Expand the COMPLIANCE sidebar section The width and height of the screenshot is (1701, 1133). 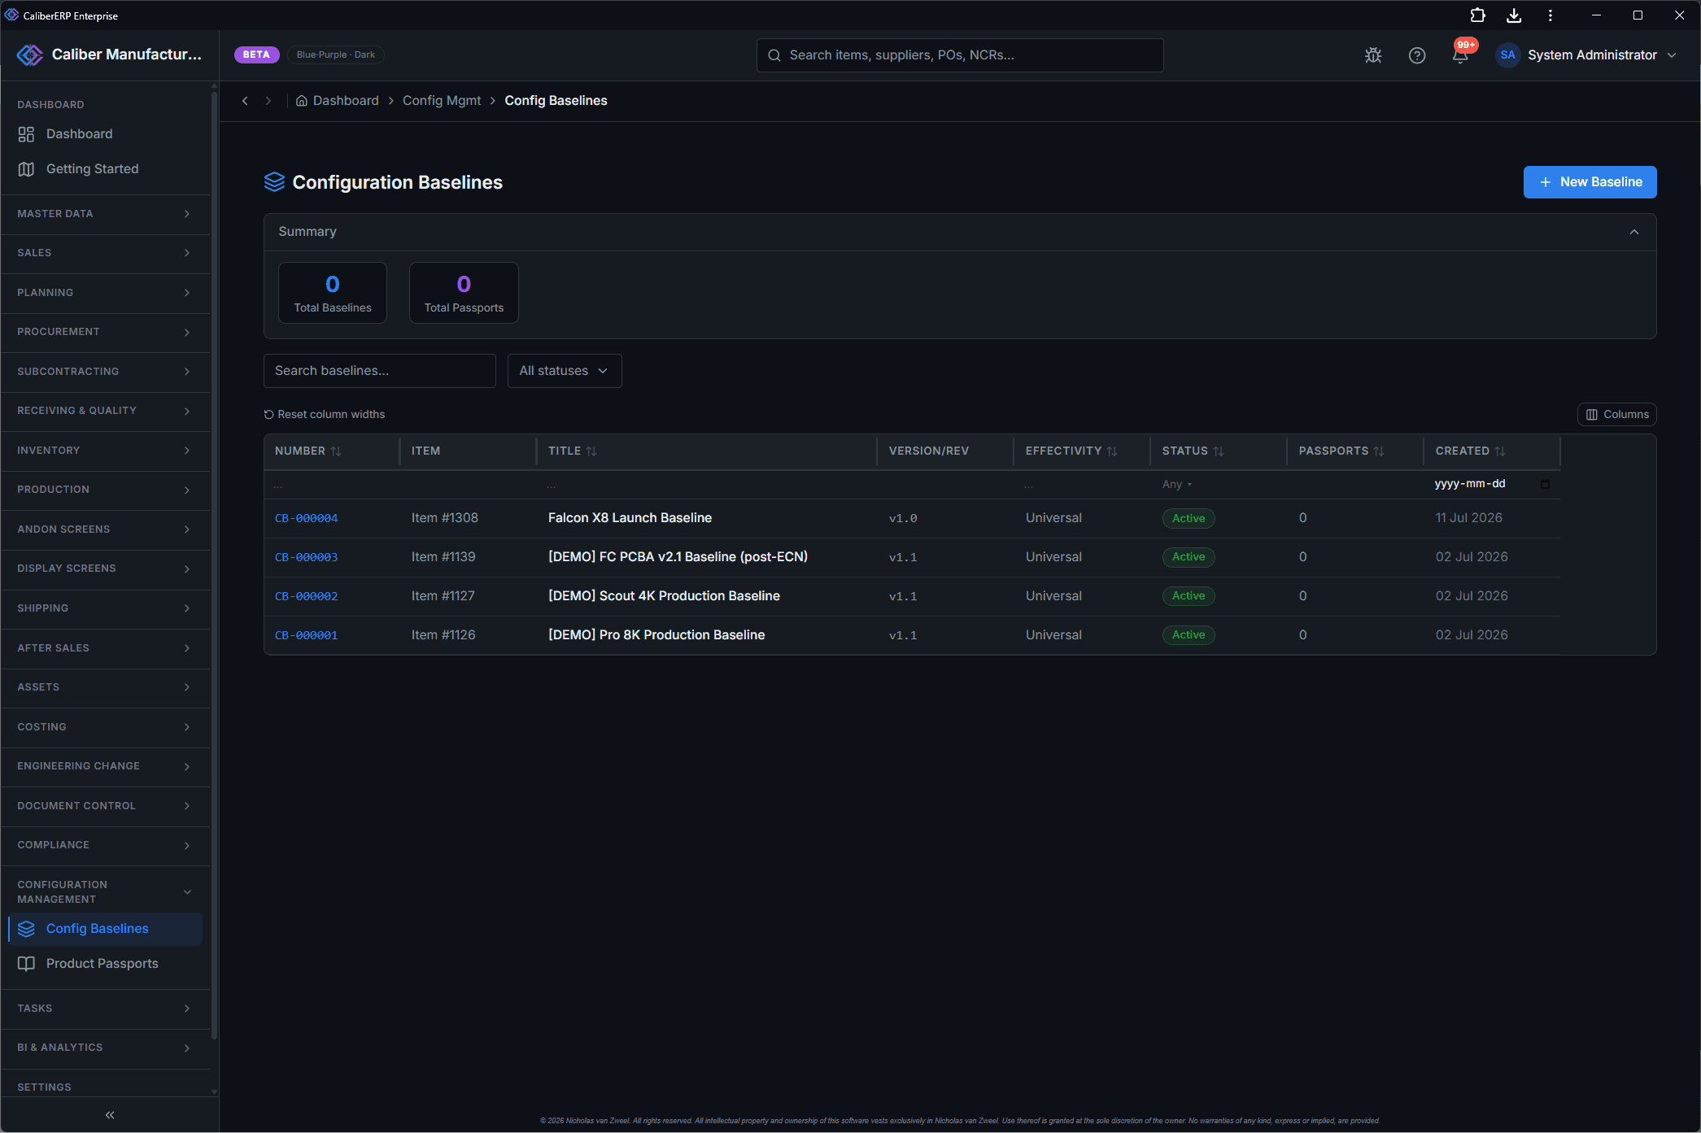[x=105, y=845]
